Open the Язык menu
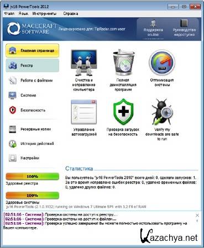This screenshot has width=204, height=248. tap(23, 13)
